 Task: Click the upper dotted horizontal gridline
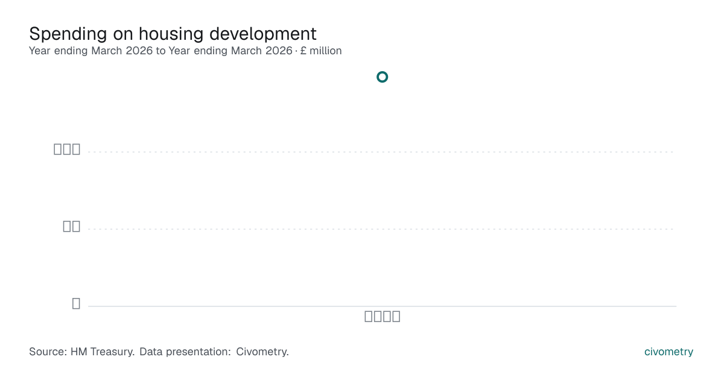coord(382,152)
